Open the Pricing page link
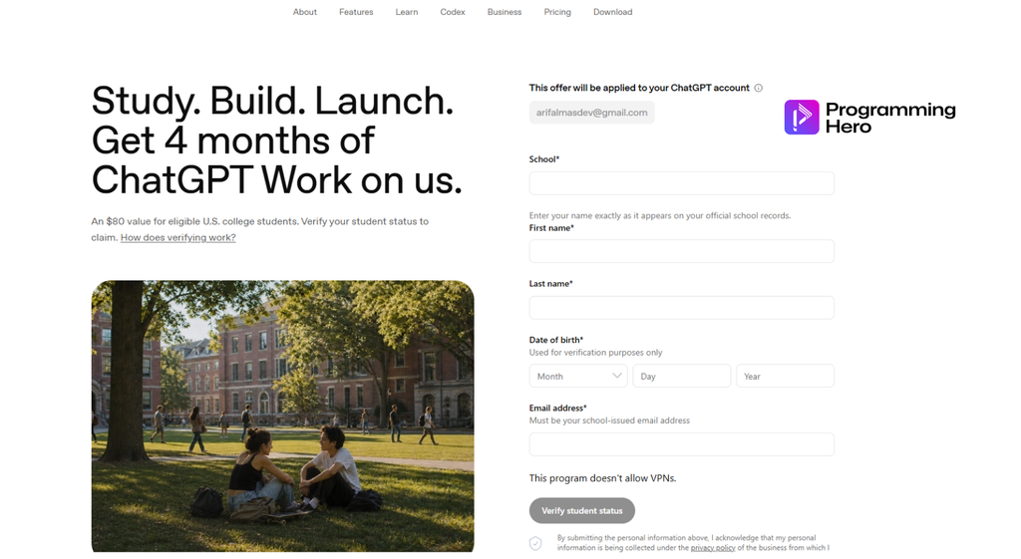This screenshot has width=1021, height=559. (557, 12)
